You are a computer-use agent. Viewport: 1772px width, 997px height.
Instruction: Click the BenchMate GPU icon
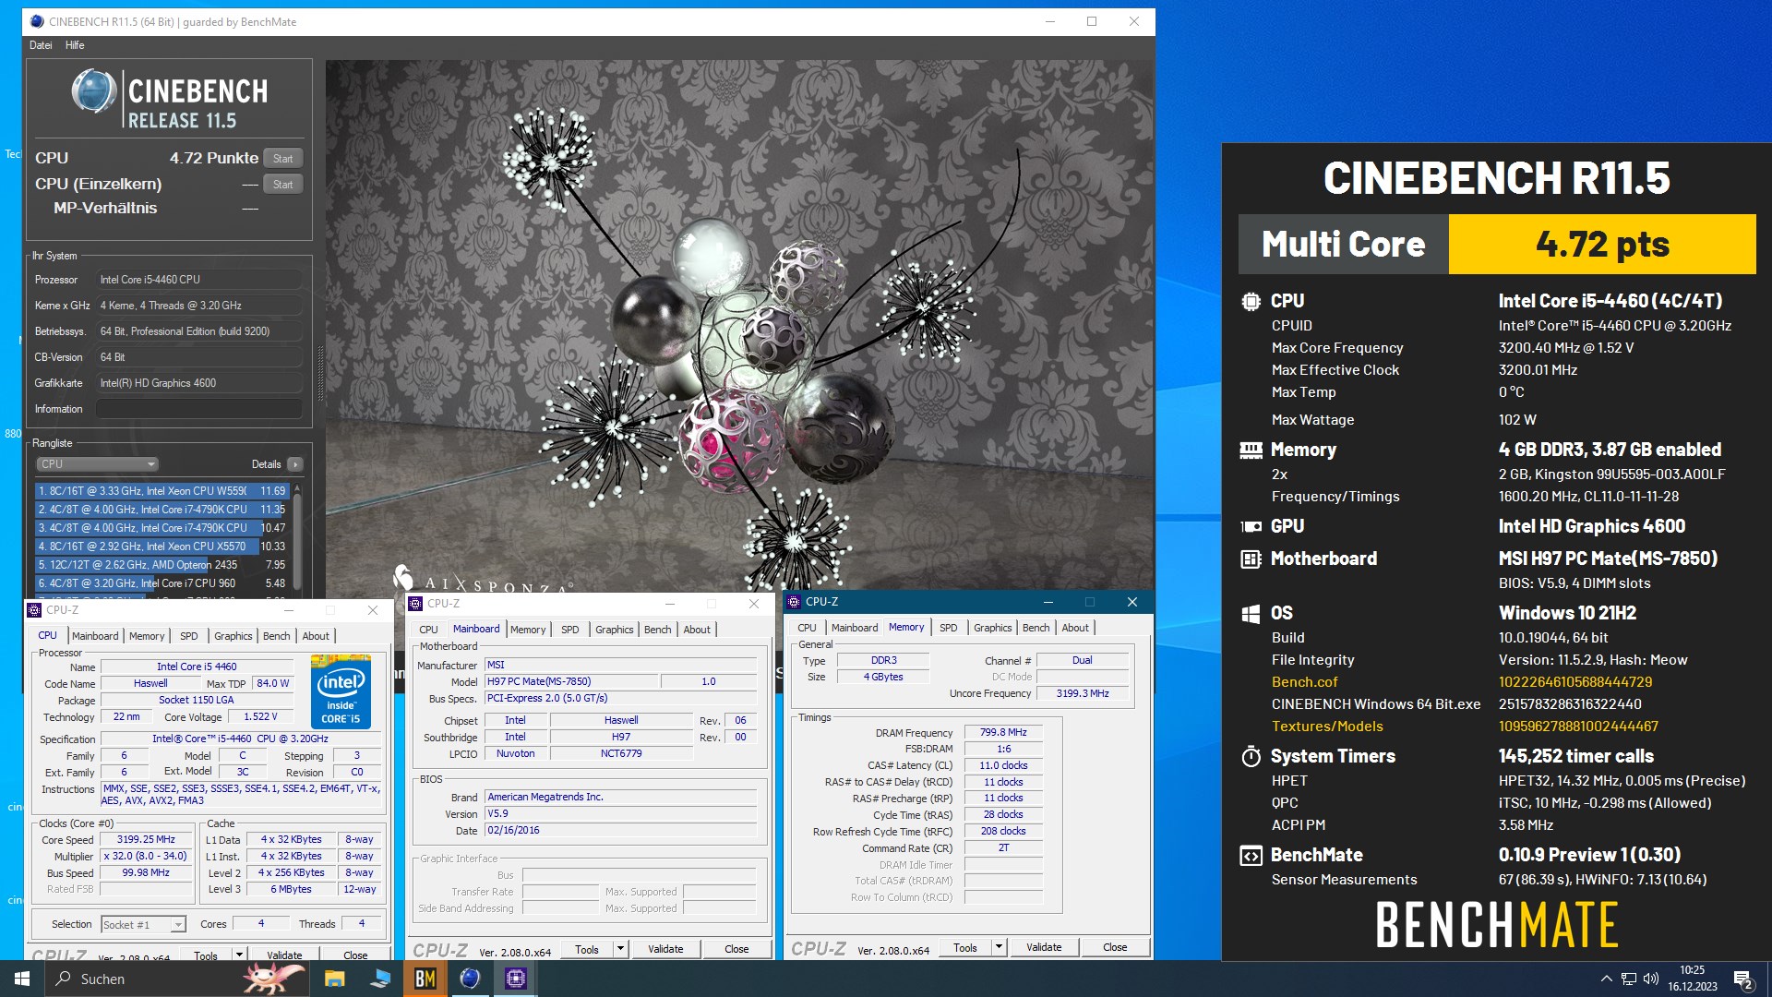pos(1251,527)
